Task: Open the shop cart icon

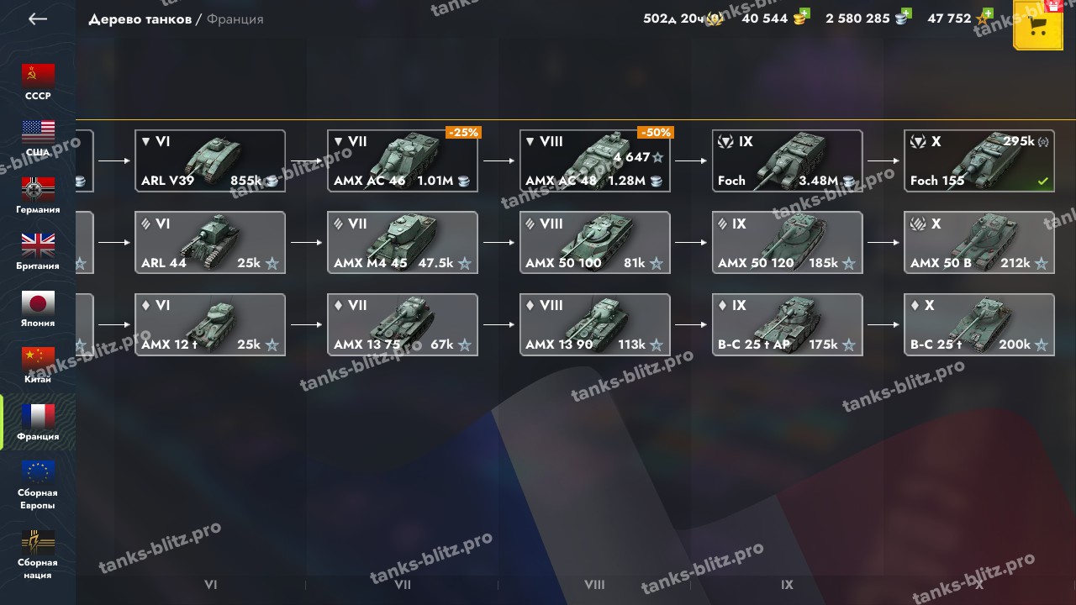Action: [x=1038, y=25]
